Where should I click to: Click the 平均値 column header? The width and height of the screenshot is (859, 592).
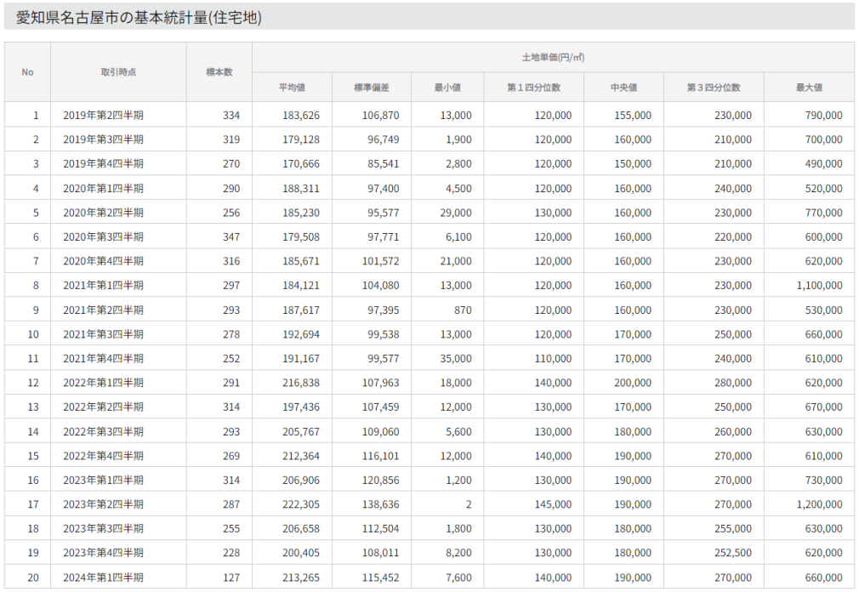(x=292, y=88)
